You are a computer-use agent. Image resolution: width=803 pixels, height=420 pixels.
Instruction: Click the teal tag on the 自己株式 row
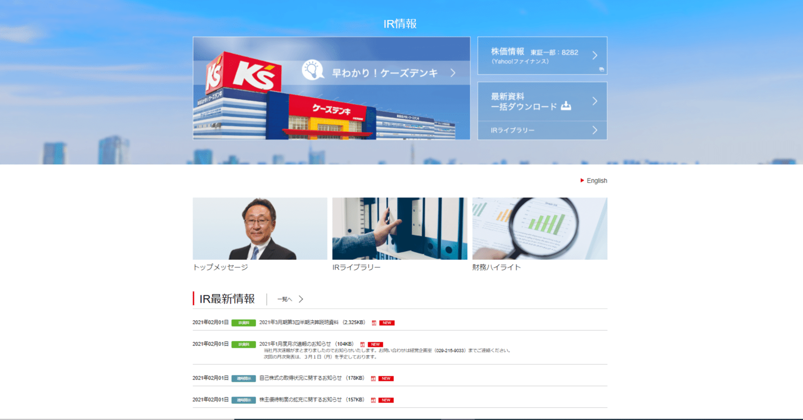[243, 379]
